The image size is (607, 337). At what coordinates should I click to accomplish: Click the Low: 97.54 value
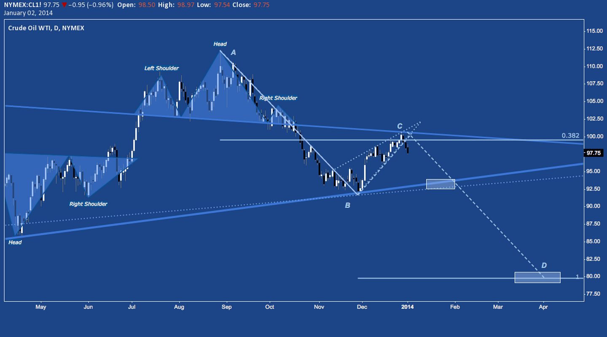(x=222, y=5)
